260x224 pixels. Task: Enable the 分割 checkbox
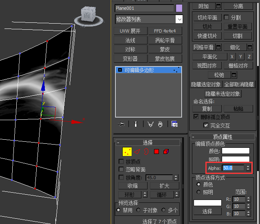(x=226, y=17)
